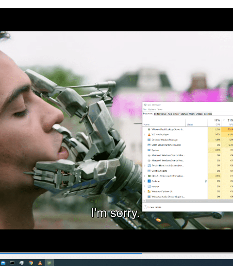Click the COM Surrogate process icon
This screenshot has height=266, width=233.
[149, 171]
